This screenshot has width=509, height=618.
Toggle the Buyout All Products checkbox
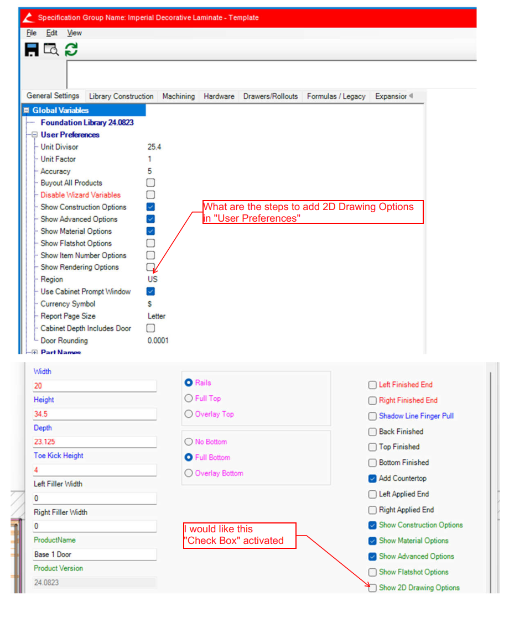pos(150,183)
